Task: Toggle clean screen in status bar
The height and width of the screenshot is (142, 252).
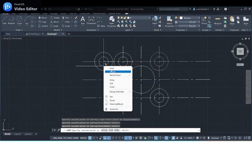Action: (245, 138)
